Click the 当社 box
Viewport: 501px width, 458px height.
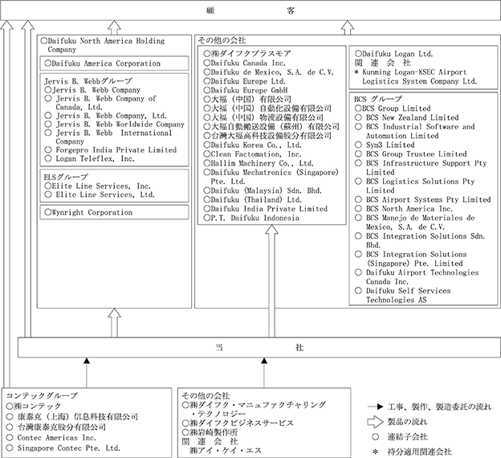pos(259,347)
